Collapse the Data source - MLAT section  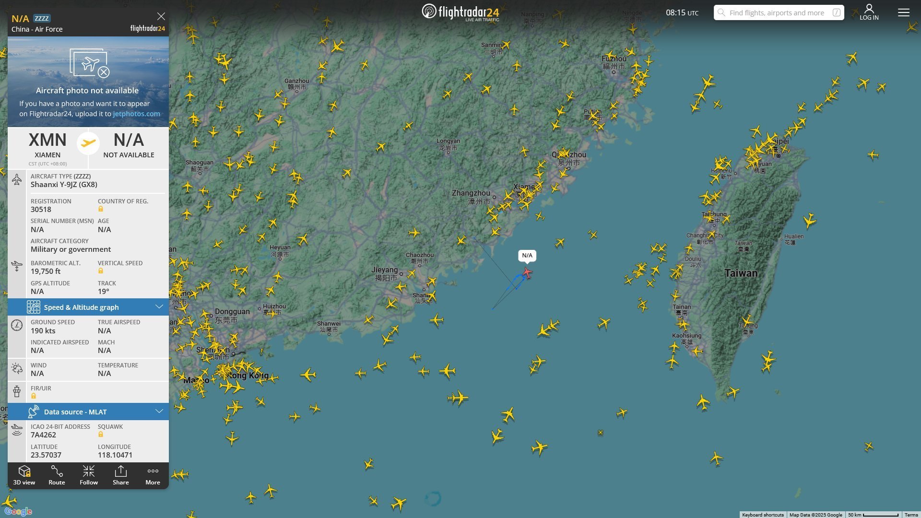tap(88, 412)
